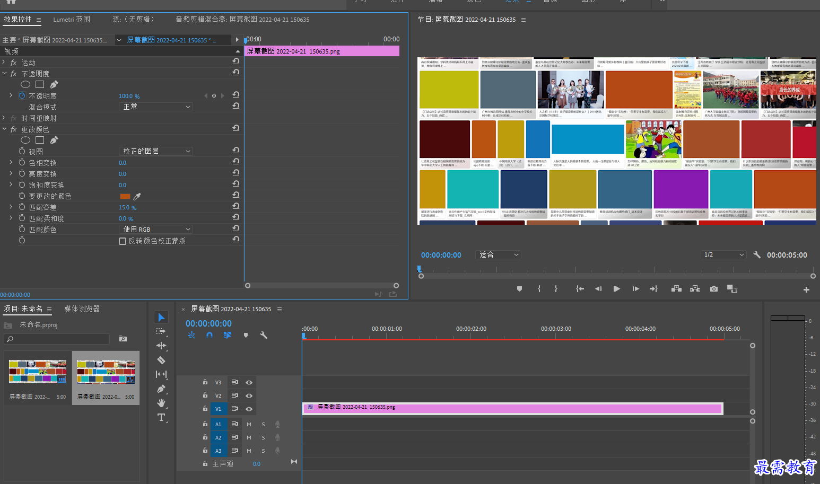Open timeline display settings wrench
This screenshot has height=484, width=820.
(x=264, y=335)
